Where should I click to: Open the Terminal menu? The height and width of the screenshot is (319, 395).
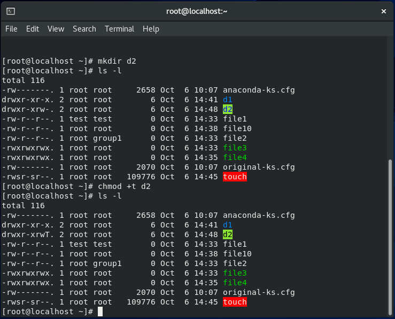(x=119, y=29)
